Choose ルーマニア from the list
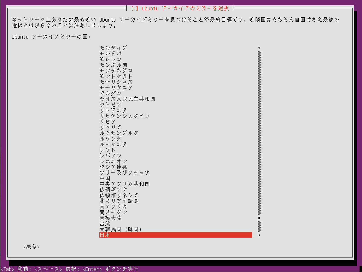This screenshot has width=362, height=272. point(113,144)
